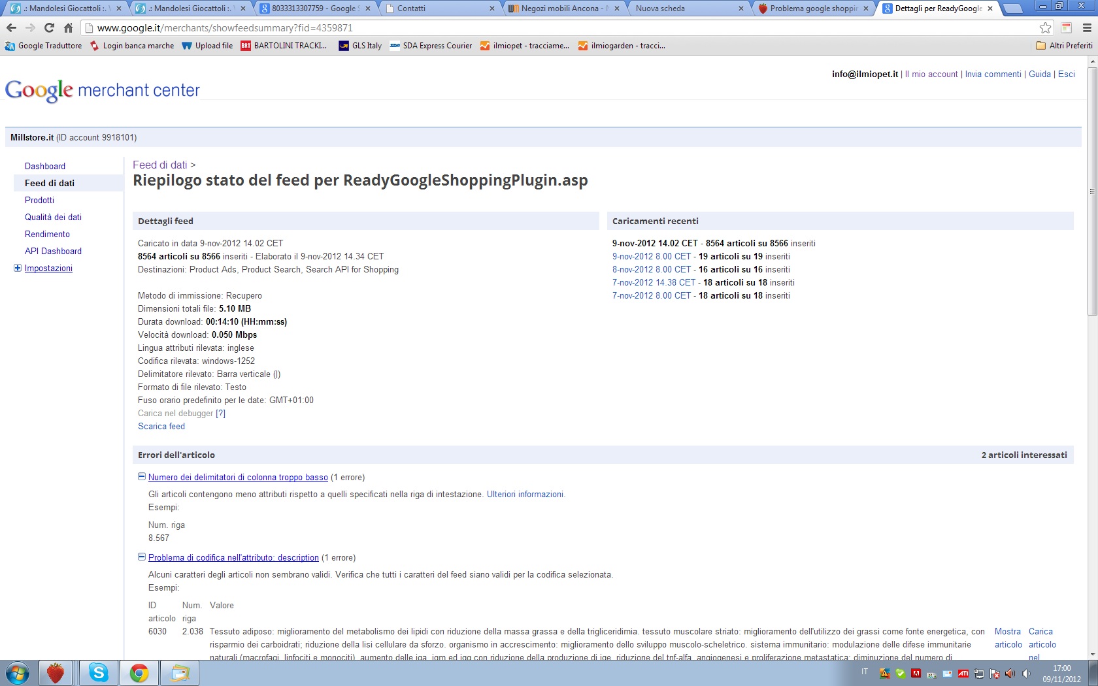This screenshot has width=1098, height=686.
Task: Open Prodotti in the sidebar
Action: [39, 200]
